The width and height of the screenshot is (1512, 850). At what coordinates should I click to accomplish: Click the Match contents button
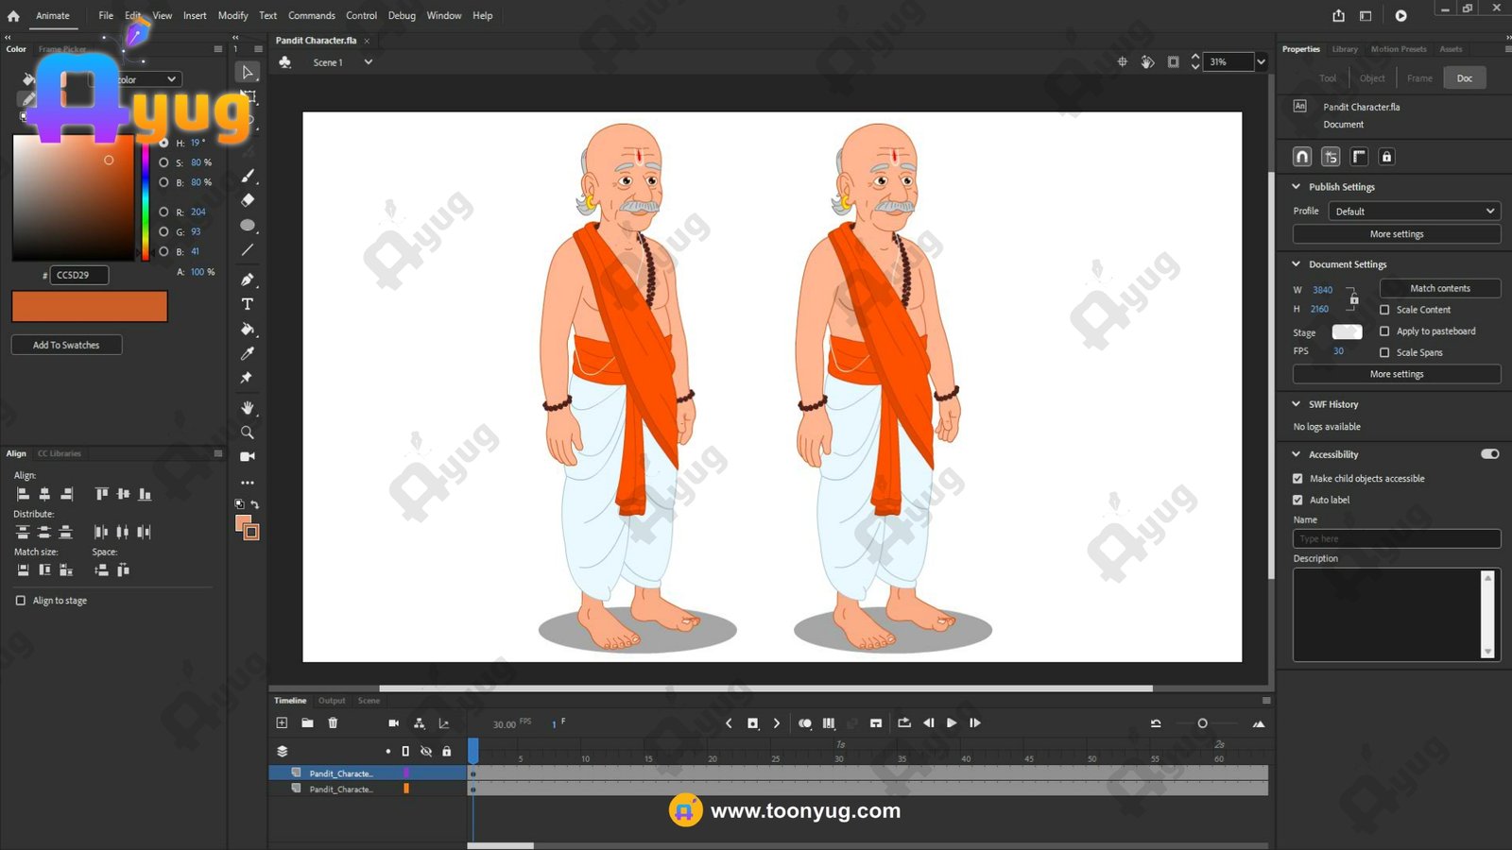click(1439, 288)
